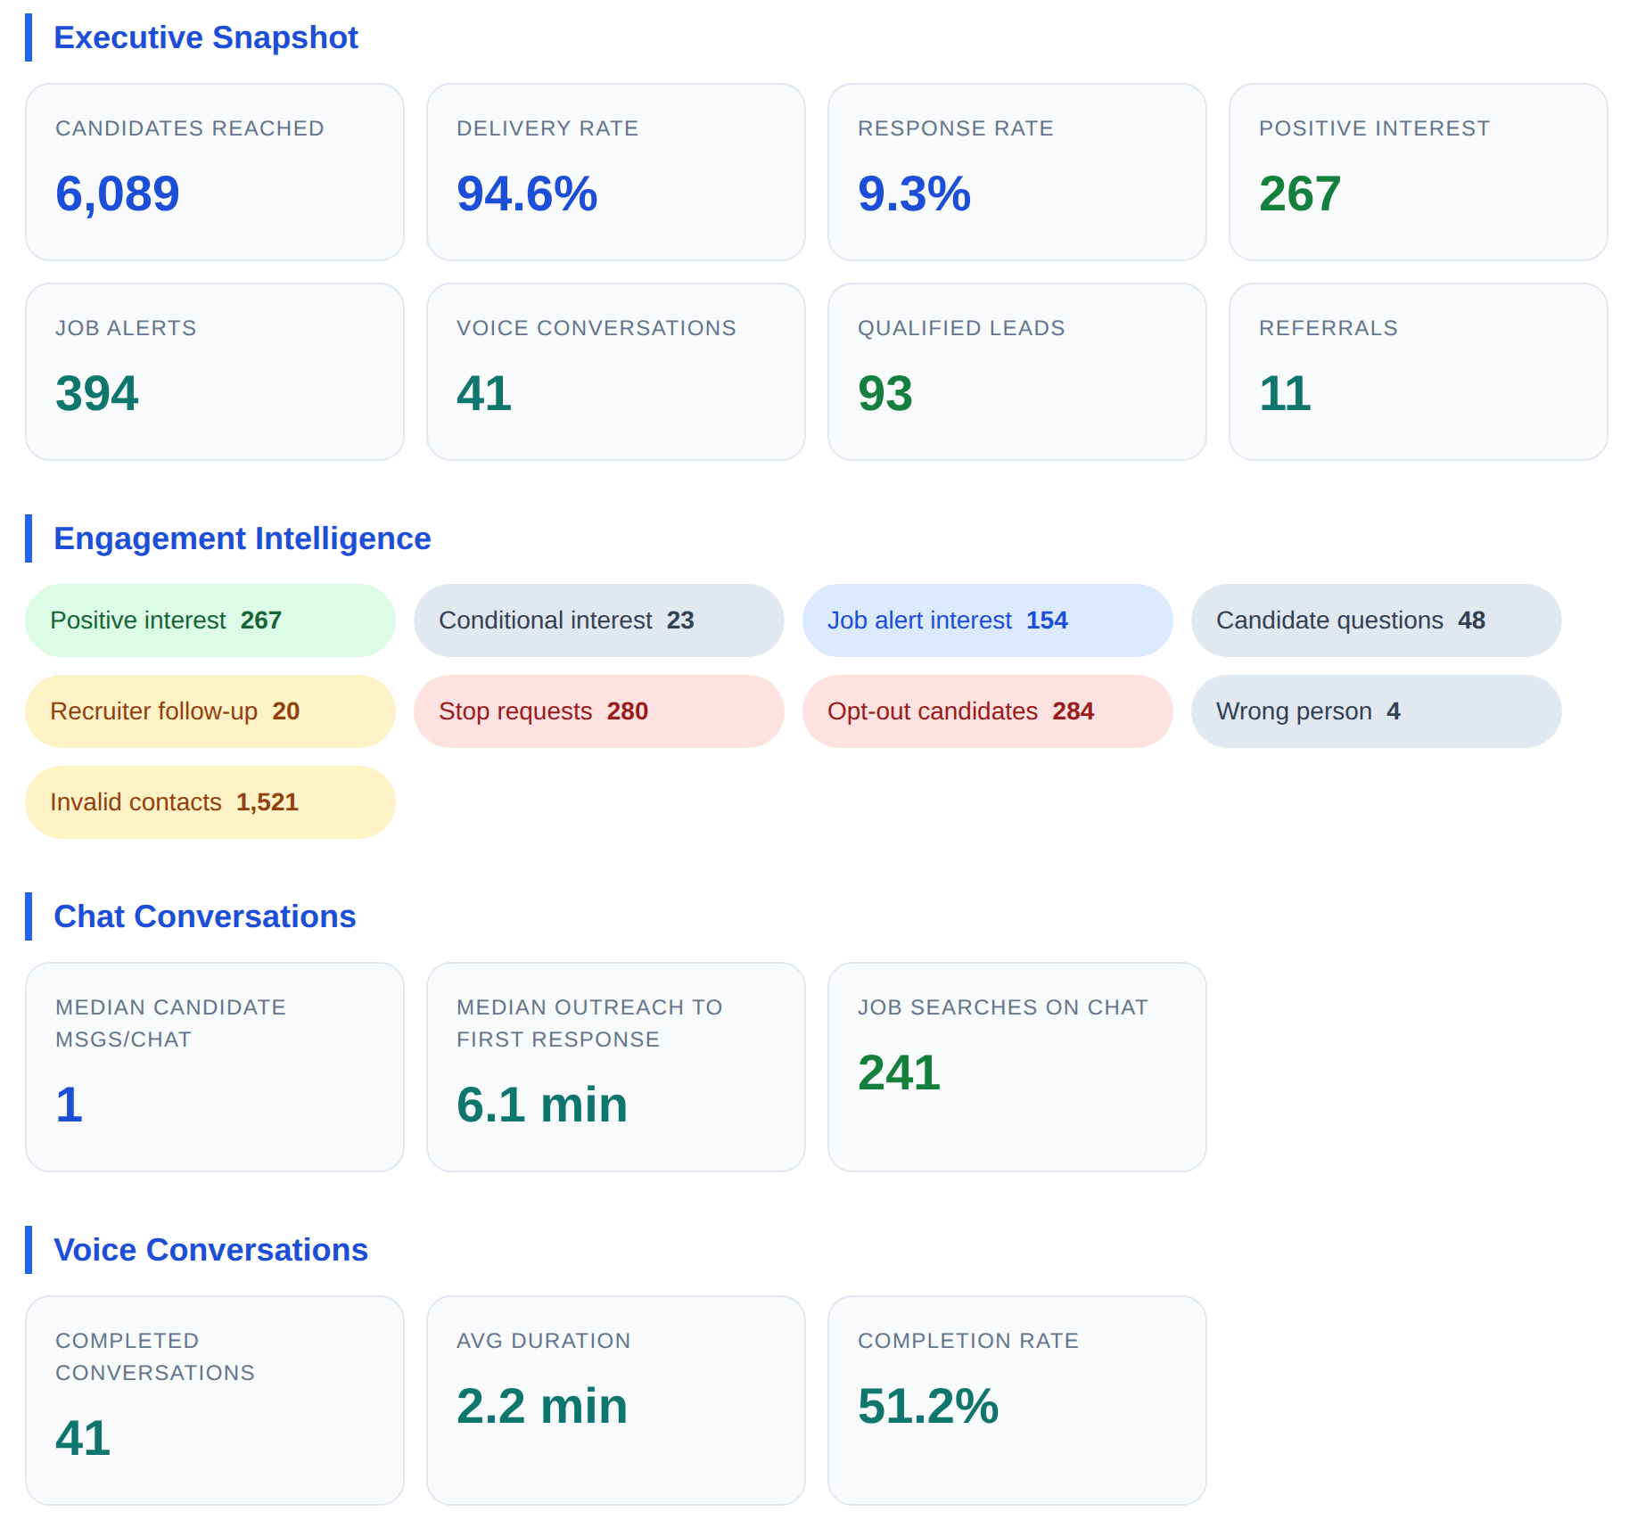Image resolution: width=1637 pixels, height=1528 pixels.
Task: Select the Referrals 11 card
Action: [x=1419, y=372]
